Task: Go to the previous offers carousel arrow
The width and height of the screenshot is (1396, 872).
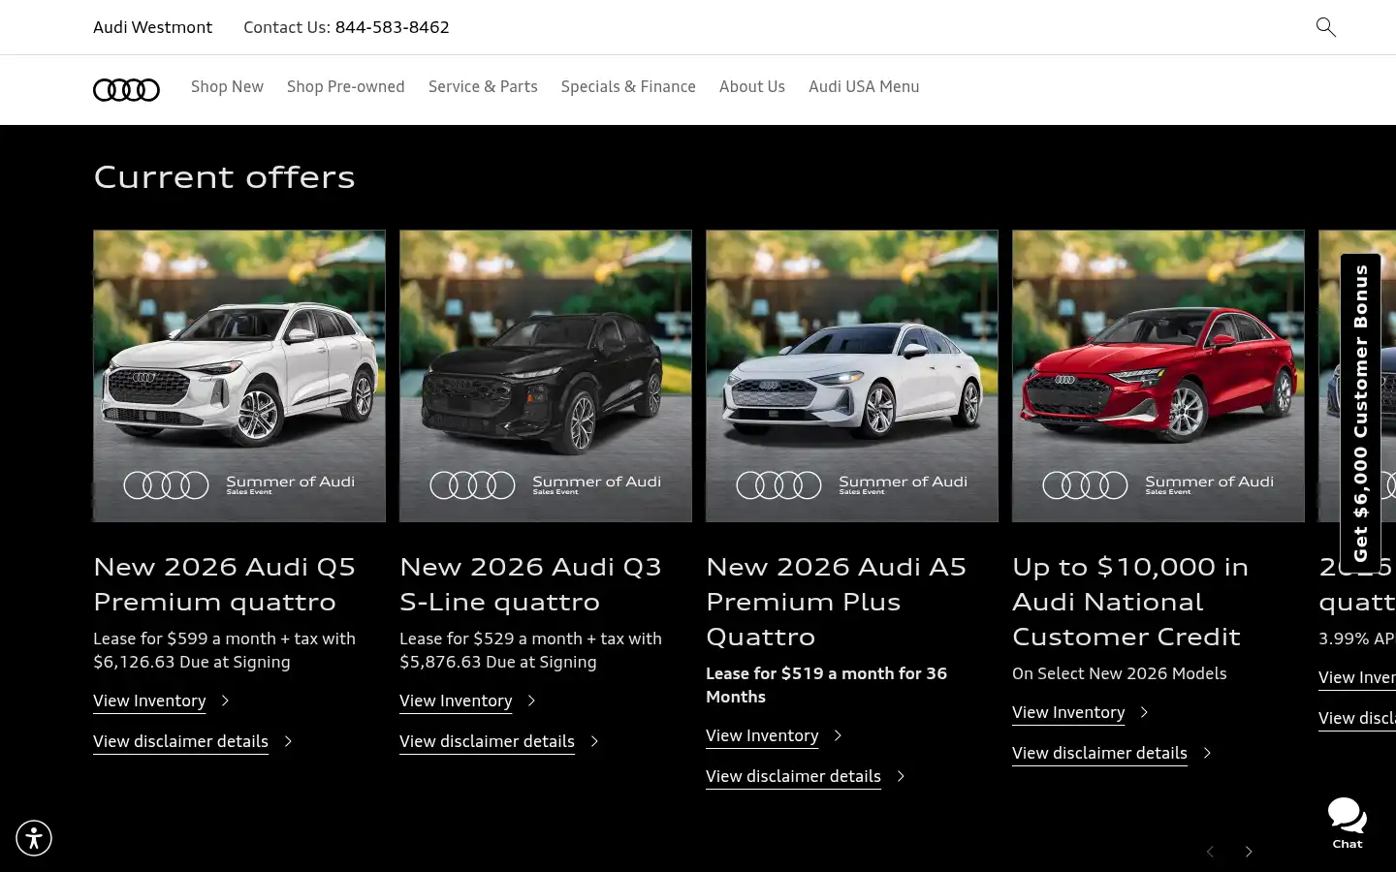Action: click(1210, 852)
